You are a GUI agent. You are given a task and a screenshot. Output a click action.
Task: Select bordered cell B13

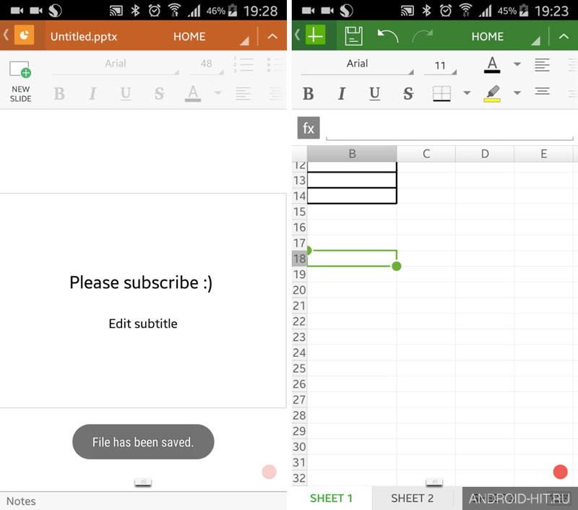[x=352, y=180]
